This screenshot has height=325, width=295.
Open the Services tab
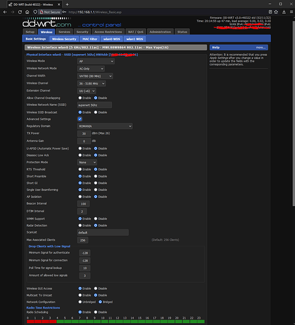click(64, 32)
